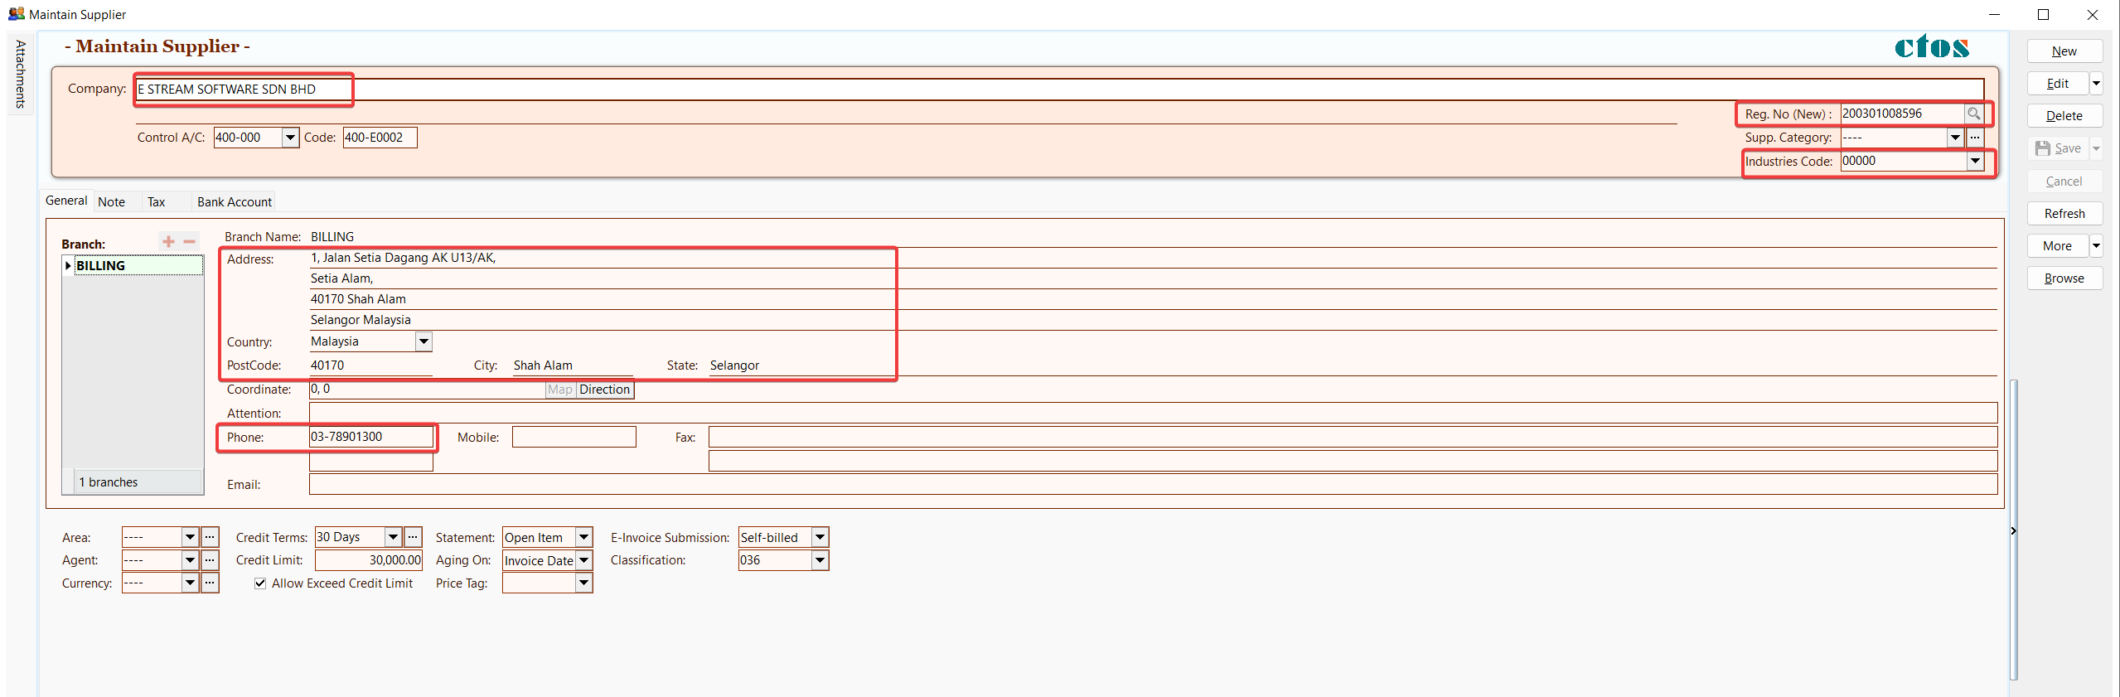The image size is (2120, 697).
Task: Click the Supp. Category ellipsis button
Action: point(1975,138)
